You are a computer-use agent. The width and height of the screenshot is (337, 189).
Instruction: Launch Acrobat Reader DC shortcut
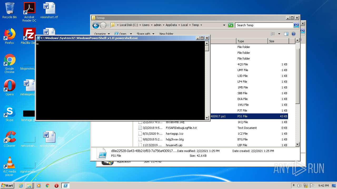[x=29, y=12]
